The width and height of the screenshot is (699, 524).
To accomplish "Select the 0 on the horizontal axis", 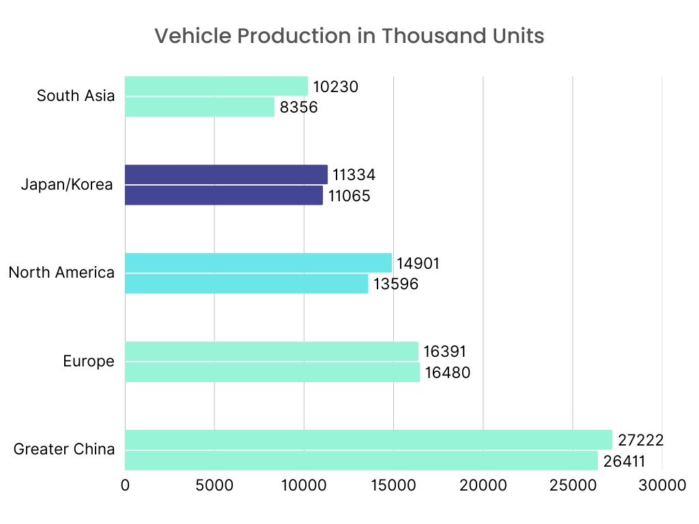I will (124, 486).
